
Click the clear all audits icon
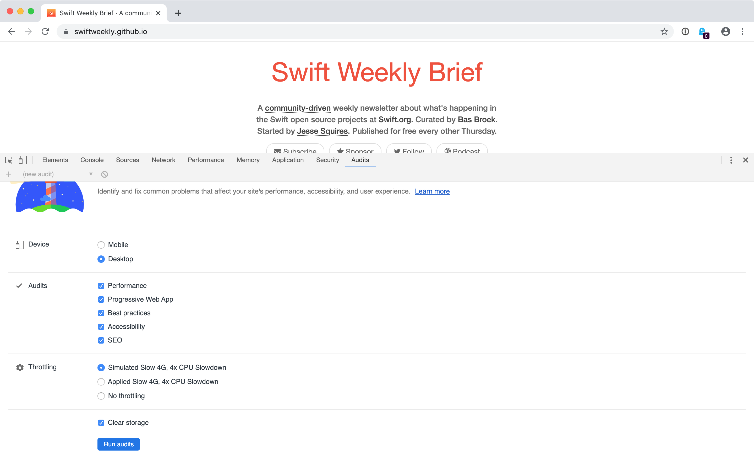[x=104, y=174]
